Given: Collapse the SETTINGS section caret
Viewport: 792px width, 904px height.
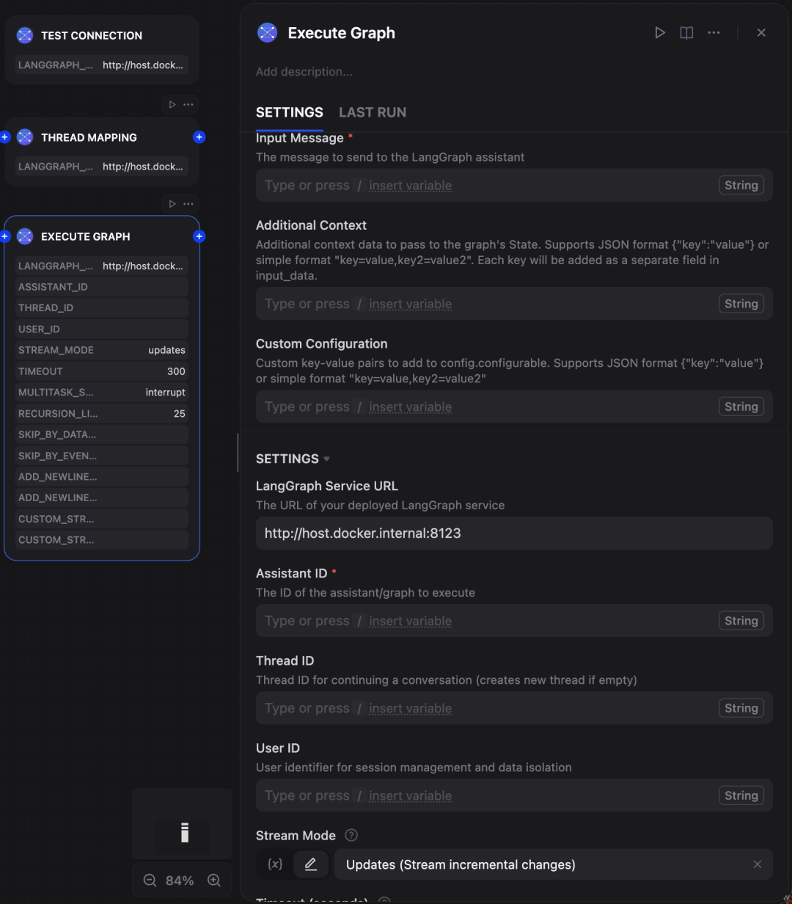Looking at the screenshot, I should 326,459.
